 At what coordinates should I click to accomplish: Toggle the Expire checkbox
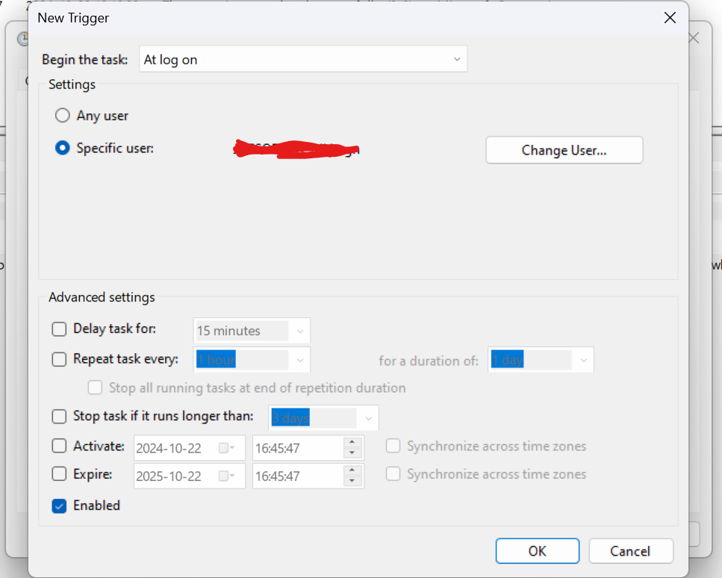click(59, 474)
